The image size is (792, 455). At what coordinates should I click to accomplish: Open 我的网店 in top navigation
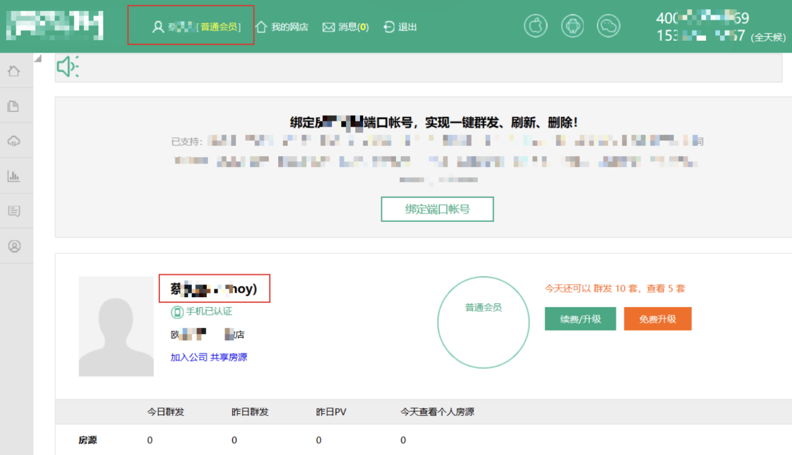[282, 27]
